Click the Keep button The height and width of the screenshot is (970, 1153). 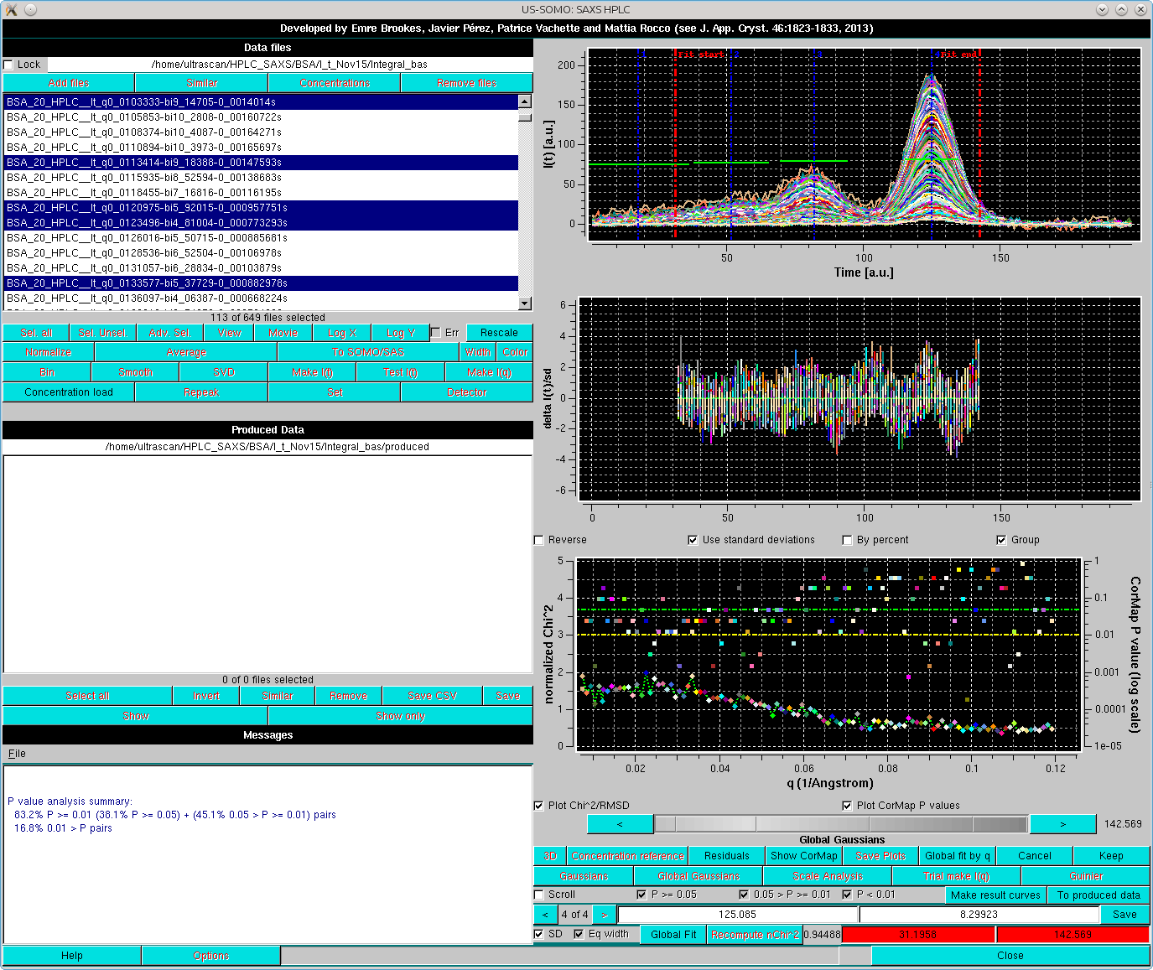[1111, 856]
